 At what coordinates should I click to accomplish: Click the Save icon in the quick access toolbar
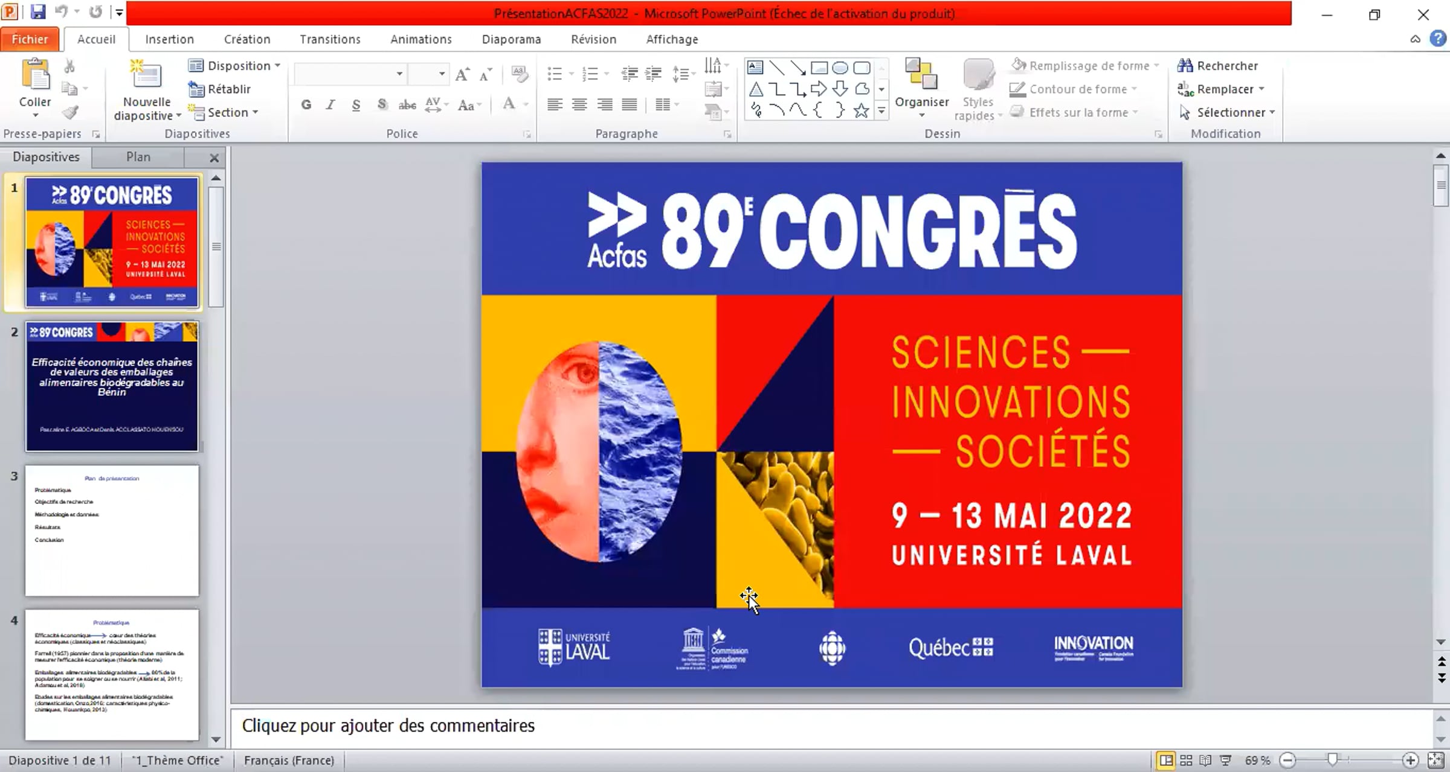[x=38, y=12]
